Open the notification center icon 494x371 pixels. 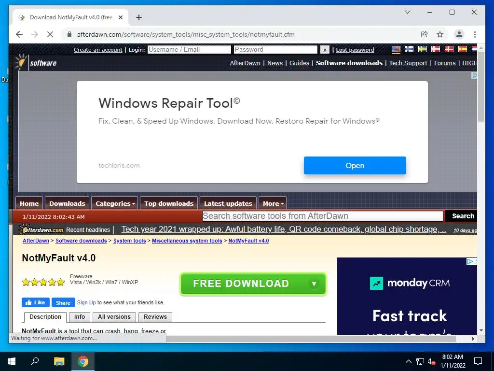click(x=478, y=361)
